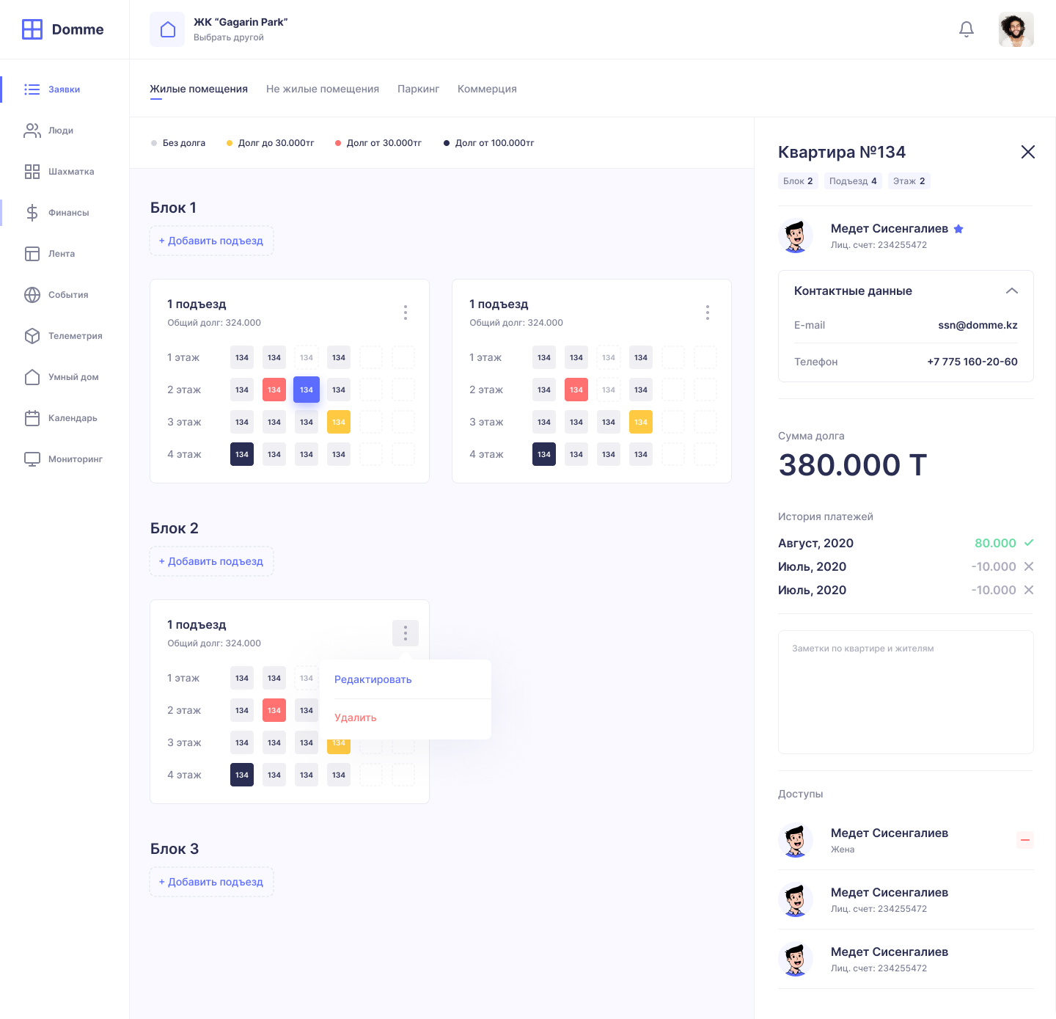Choose Удалить in the context menu

[356, 717]
